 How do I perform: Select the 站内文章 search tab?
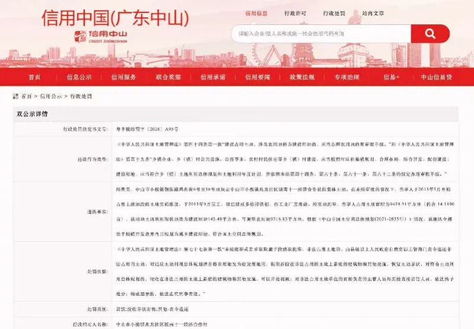[x=373, y=13]
